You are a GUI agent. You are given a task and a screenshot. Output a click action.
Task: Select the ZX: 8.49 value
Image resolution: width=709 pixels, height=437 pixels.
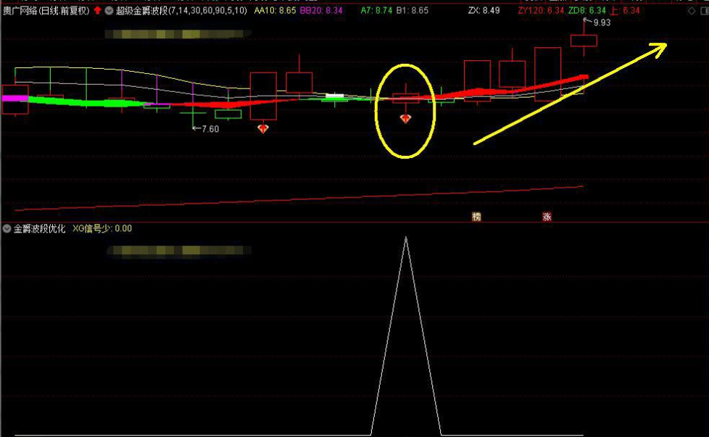click(x=484, y=10)
